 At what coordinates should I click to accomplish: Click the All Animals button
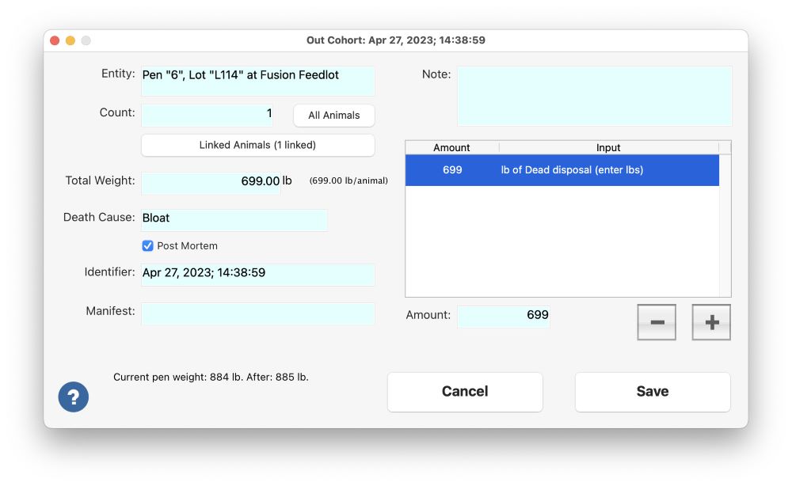click(x=334, y=115)
